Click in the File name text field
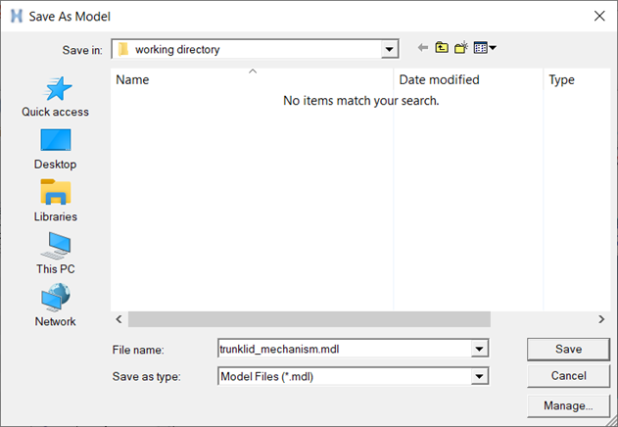The width and height of the screenshot is (618, 427). pyautogui.click(x=343, y=349)
